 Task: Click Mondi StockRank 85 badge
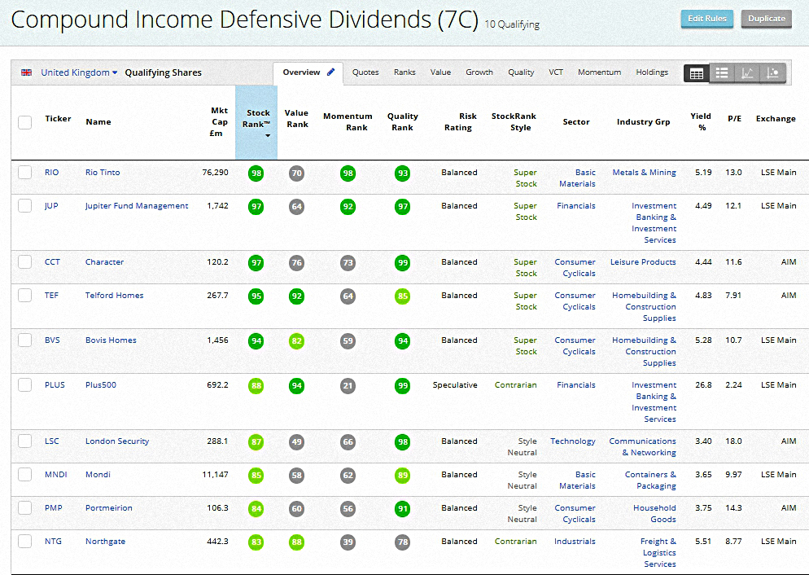(256, 476)
